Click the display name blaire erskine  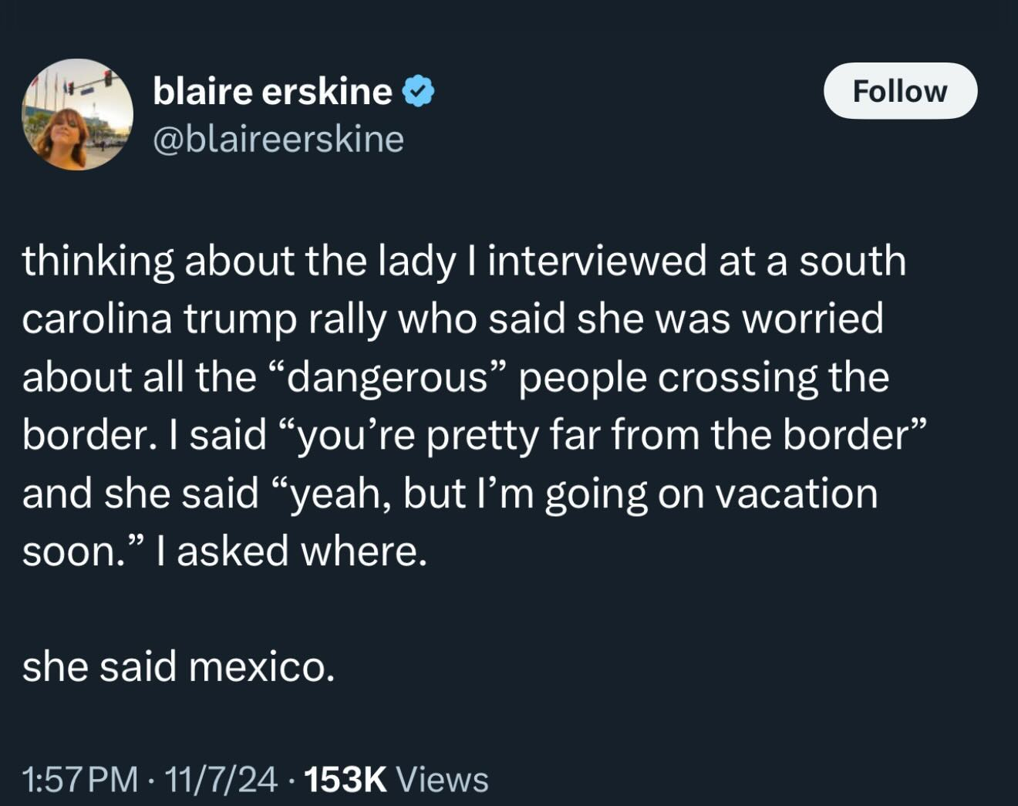(272, 92)
